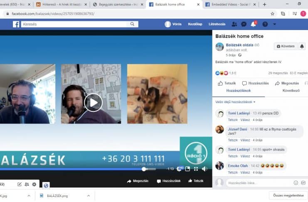Click the Facebook logo icon
The height and width of the screenshot is (202, 308).
click(x=16, y=24)
